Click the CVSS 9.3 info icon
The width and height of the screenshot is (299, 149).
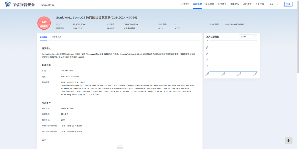click(179, 28)
